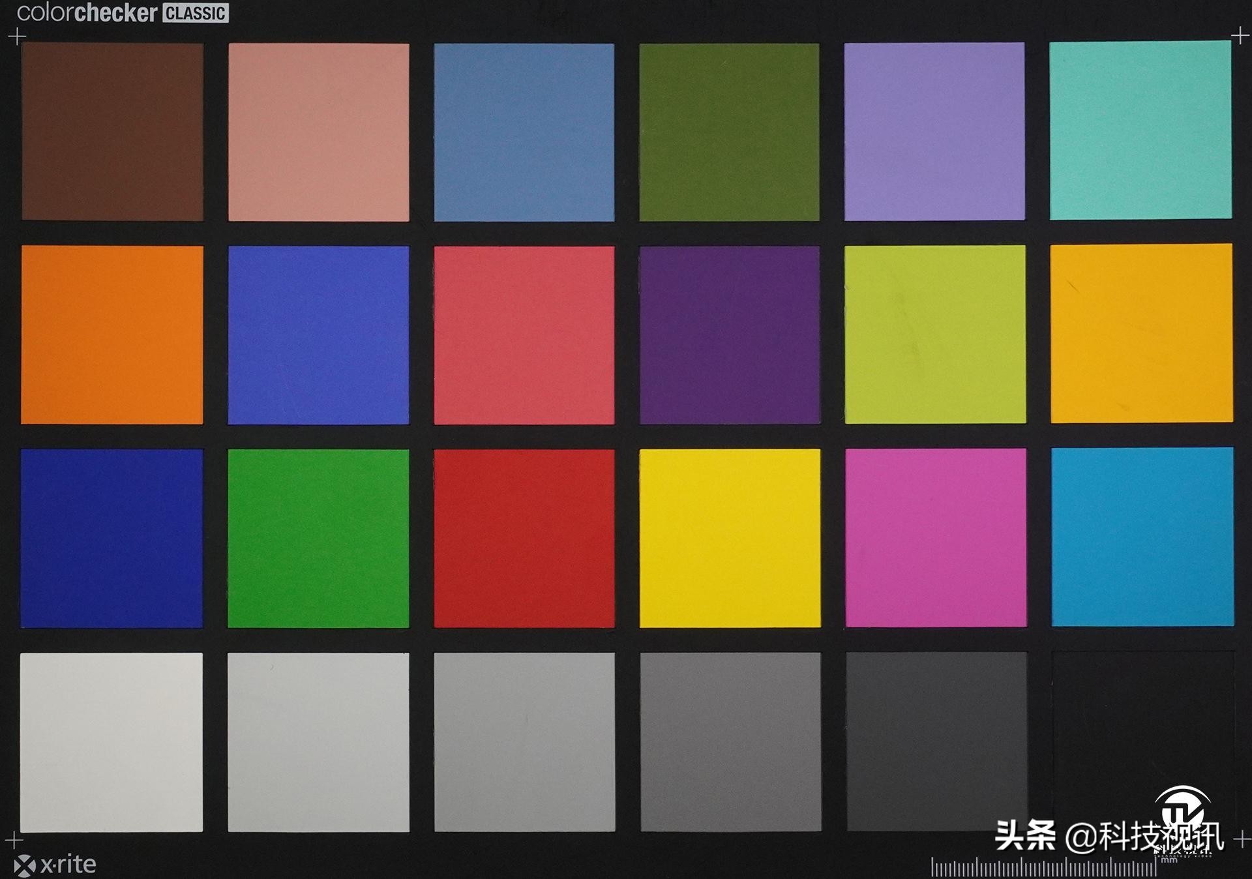1252x879 pixels.
Task: Click the colorchecker CLASSIC title
Action: coord(123,13)
